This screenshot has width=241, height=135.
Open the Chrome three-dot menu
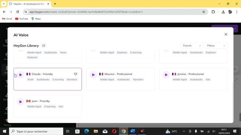[237, 12]
